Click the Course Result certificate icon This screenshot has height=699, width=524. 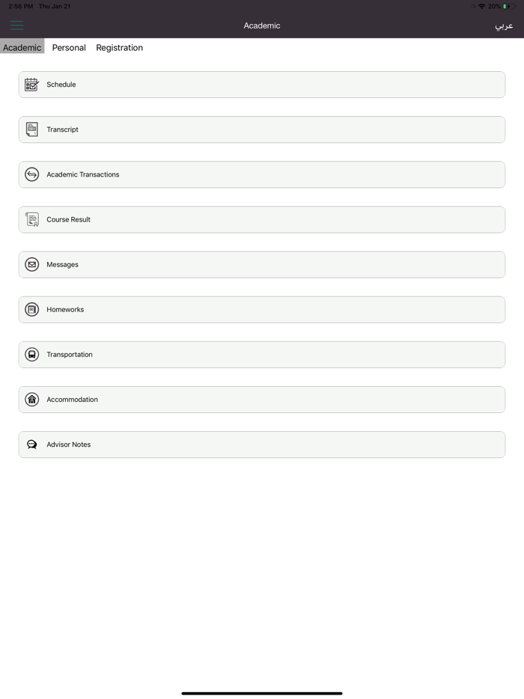(x=31, y=219)
